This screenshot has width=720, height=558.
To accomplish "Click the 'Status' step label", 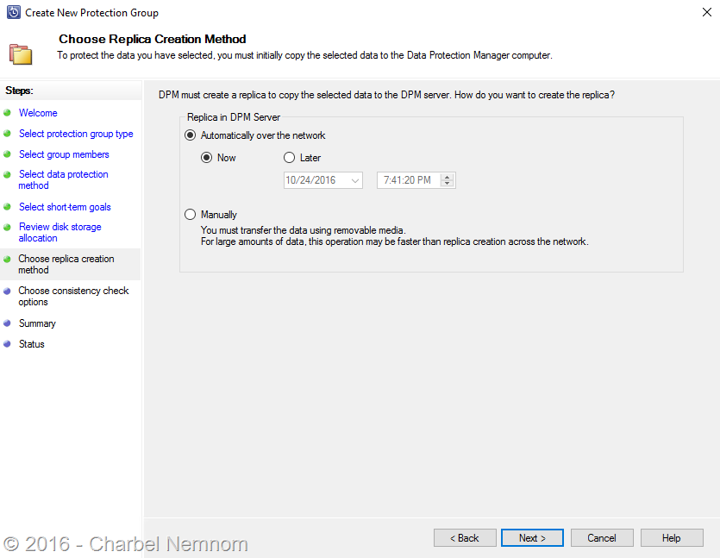I will coord(31,344).
